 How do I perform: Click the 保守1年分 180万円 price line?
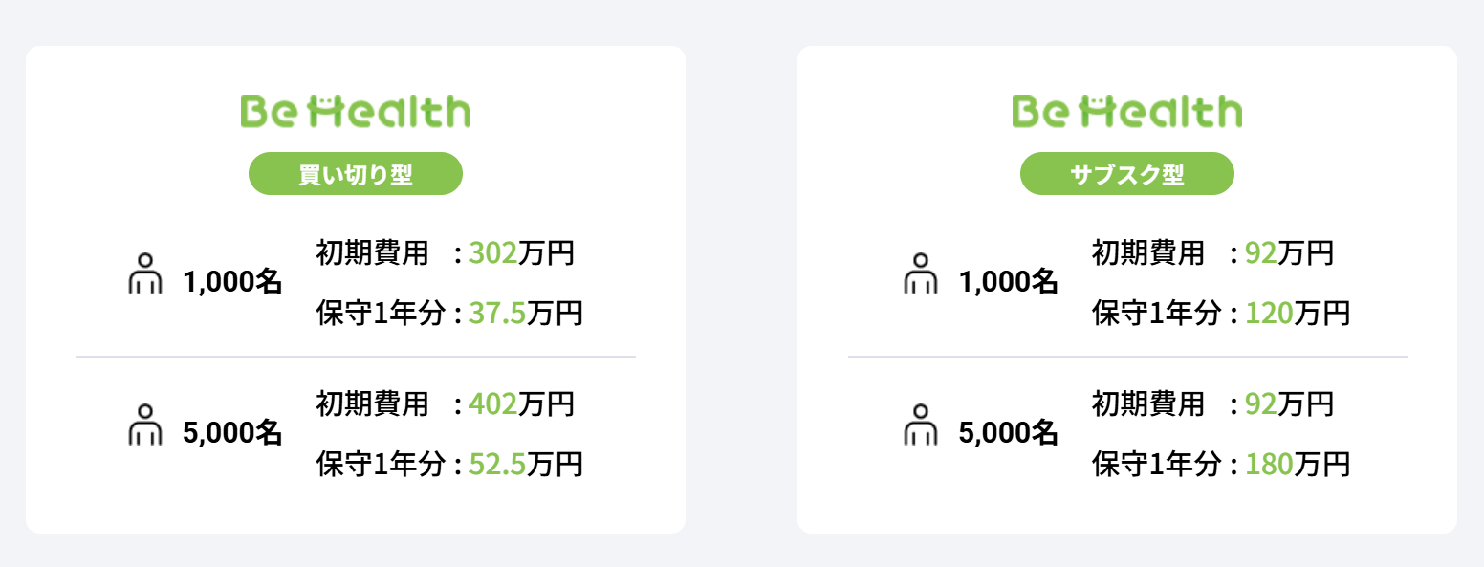click(1220, 464)
